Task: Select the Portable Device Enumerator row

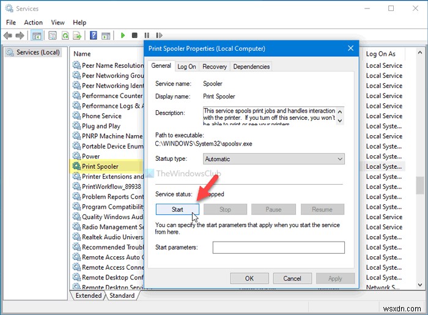Action: tap(108, 146)
